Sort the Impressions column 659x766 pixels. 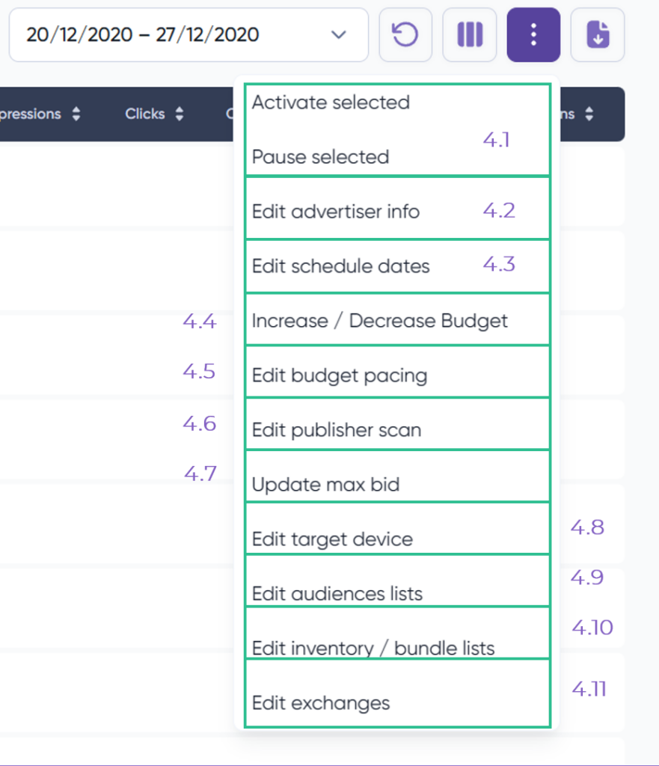pyautogui.click(x=75, y=114)
